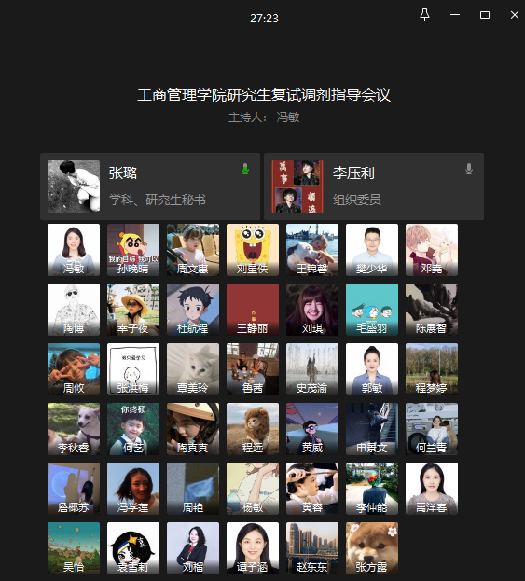The height and width of the screenshot is (581, 525).
Task: Select 张璐's speaker panel
Action: coord(150,187)
